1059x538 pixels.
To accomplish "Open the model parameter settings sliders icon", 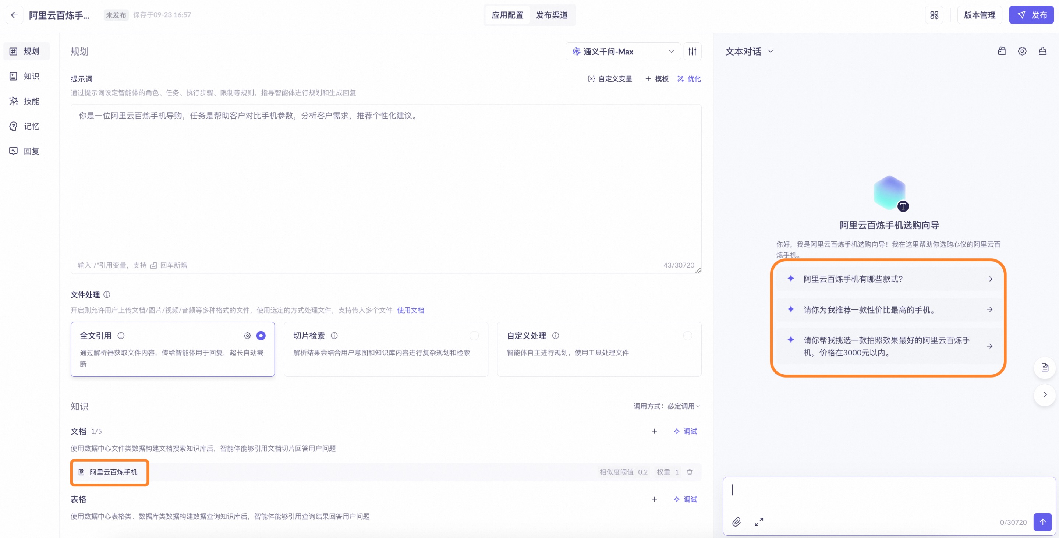I will [x=692, y=52].
